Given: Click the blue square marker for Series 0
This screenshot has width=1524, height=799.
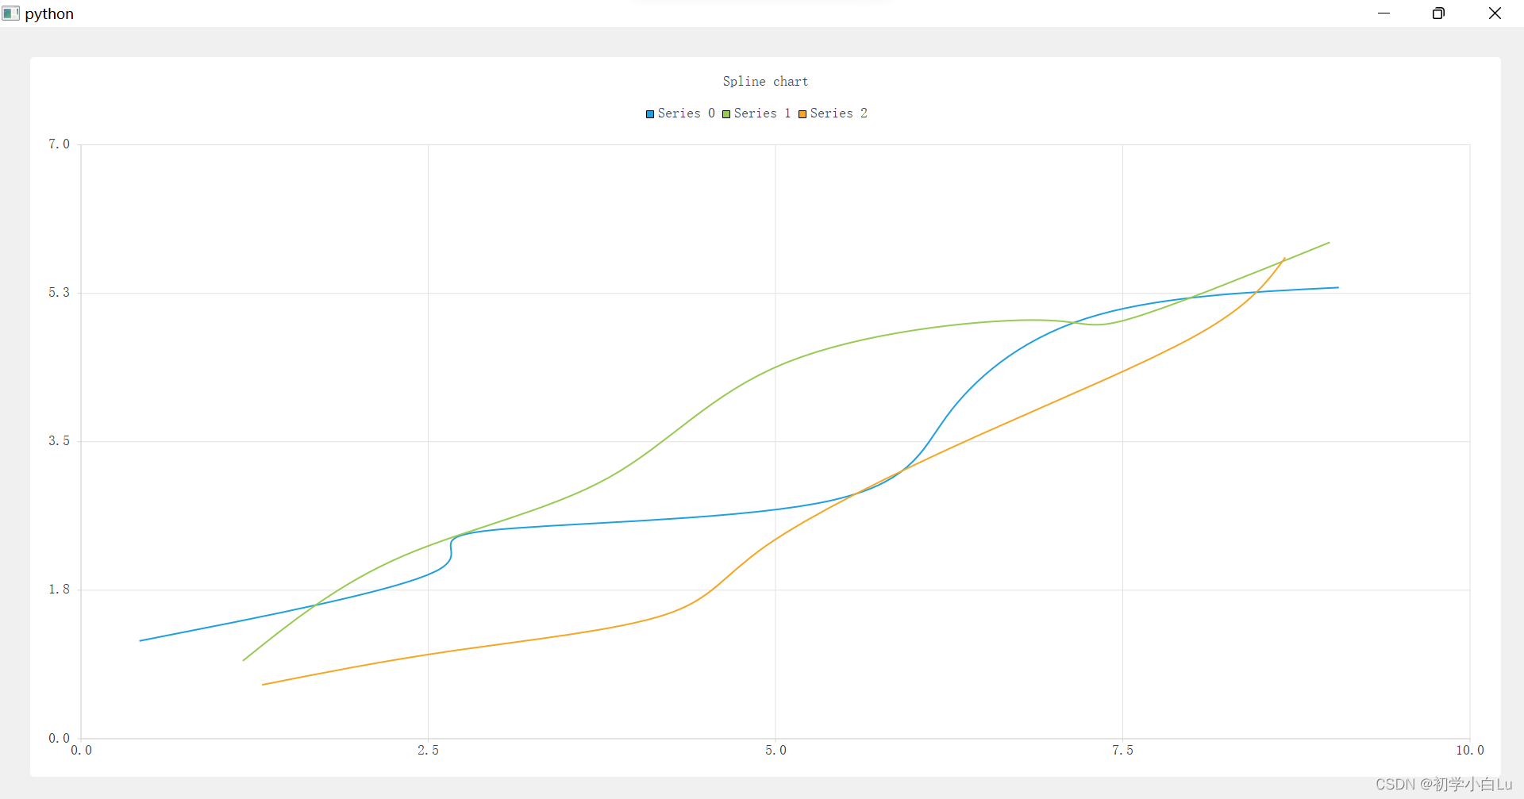Looking at the screenshot, I should (x=649, y=113).
